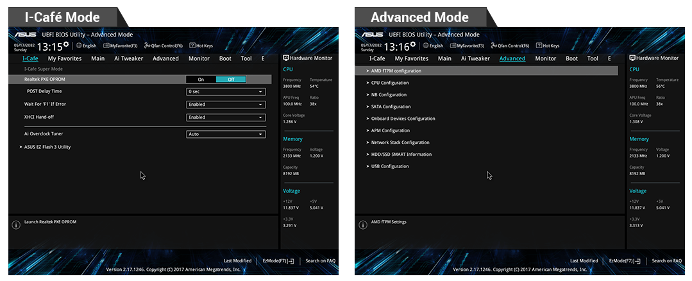
Task: Click Search on FAQ in I-Café window
Action: 321,260
